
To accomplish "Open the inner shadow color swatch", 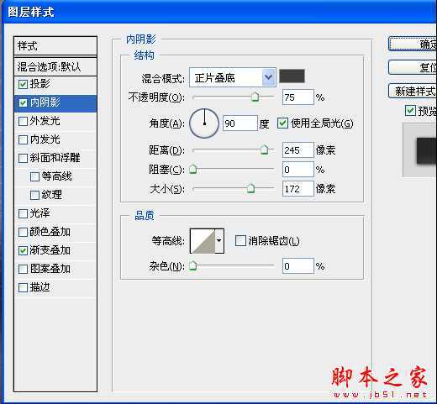I will click(292, 76).
